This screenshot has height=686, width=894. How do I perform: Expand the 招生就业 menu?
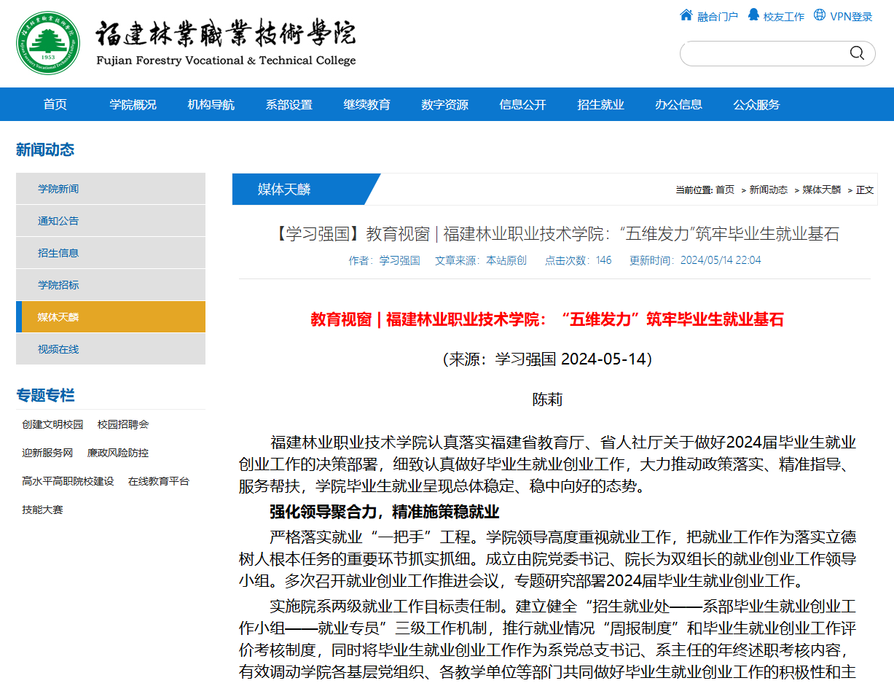point(600,104)
